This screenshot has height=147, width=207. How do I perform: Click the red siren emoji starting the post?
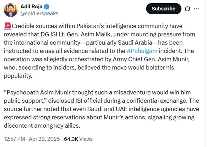pyautogui.click(x=8, y=26)
